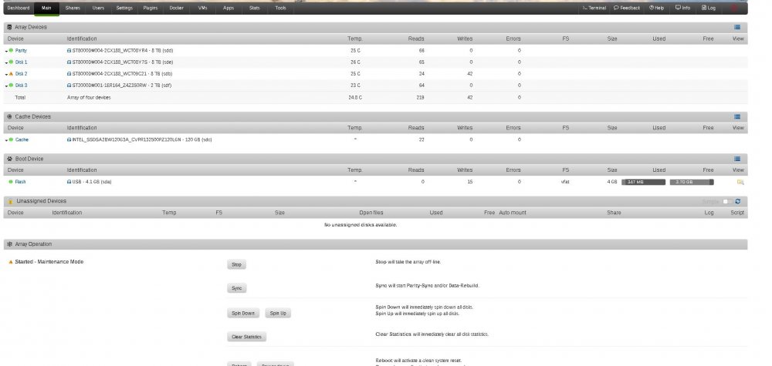Toggle Cache Devices list view icon
This screenshot has width=772, height=366.
[737, 117]
